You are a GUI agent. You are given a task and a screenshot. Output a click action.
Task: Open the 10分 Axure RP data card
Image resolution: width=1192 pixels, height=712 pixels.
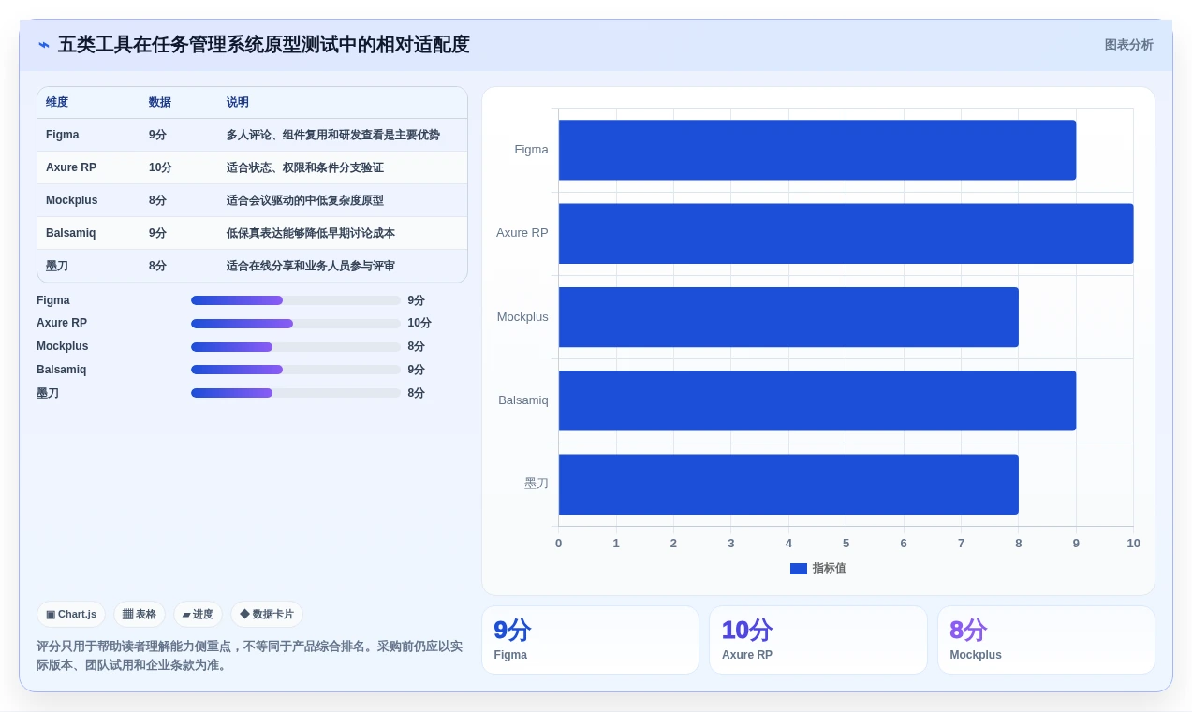coord(818,640)
